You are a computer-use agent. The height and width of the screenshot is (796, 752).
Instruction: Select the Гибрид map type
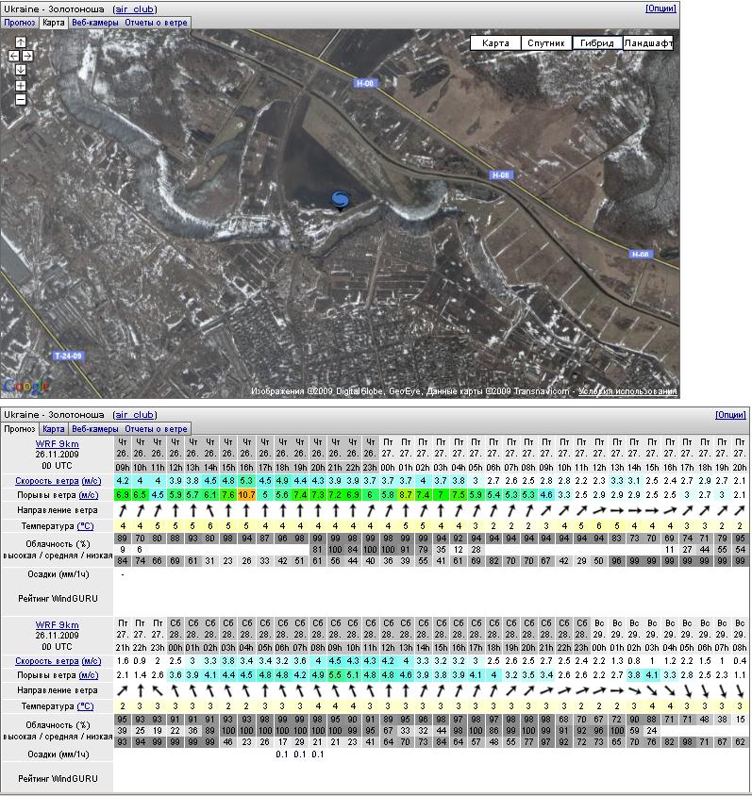pos(597,43)
